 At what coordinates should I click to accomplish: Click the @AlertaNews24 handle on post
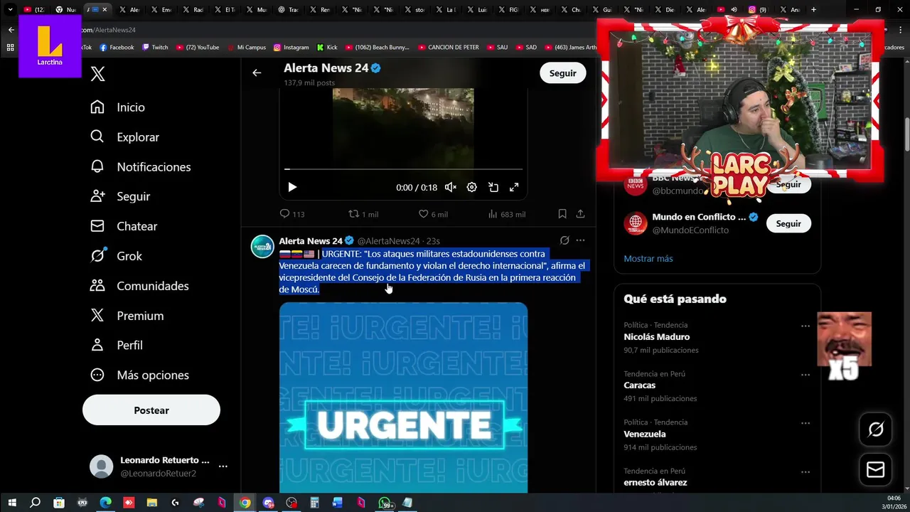click(x=388, y=241)
